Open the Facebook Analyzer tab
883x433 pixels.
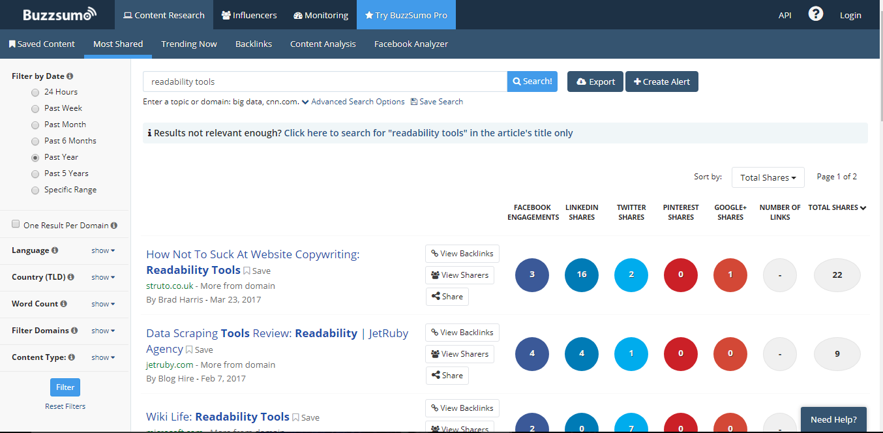(x=411, y=44)
